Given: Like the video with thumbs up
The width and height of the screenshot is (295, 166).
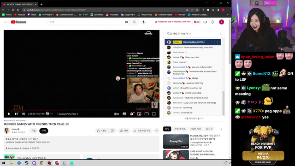Looking at the screenshot, I should click(101, 130).
